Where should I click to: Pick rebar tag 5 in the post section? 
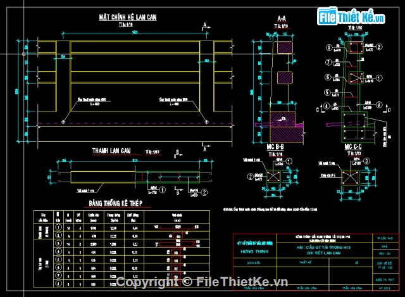tap(327, 92)
